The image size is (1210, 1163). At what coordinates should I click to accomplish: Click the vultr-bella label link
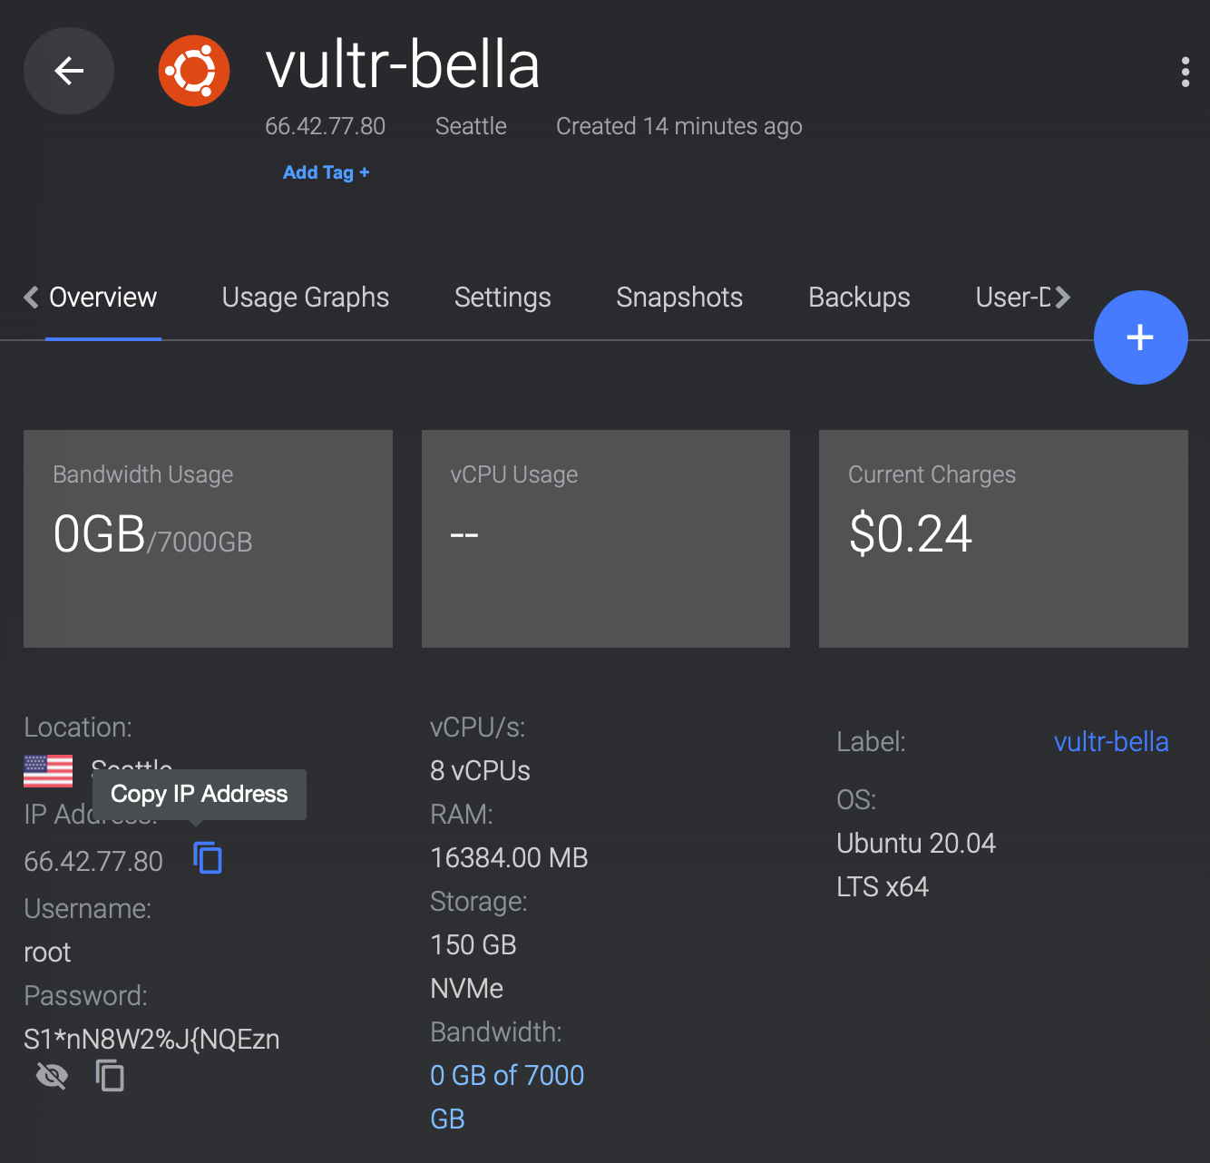click(x=1110, y=742)
